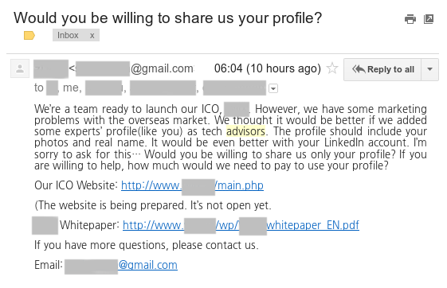
Task: Toggle the yellow importance marker tag
Action: pos(29,36)
